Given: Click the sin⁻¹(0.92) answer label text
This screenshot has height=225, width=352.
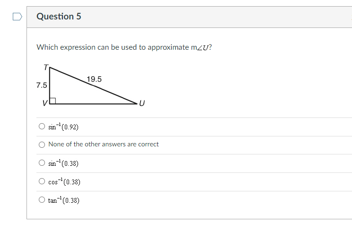Looking at the screenshot, I should click(x=63, y=127).
